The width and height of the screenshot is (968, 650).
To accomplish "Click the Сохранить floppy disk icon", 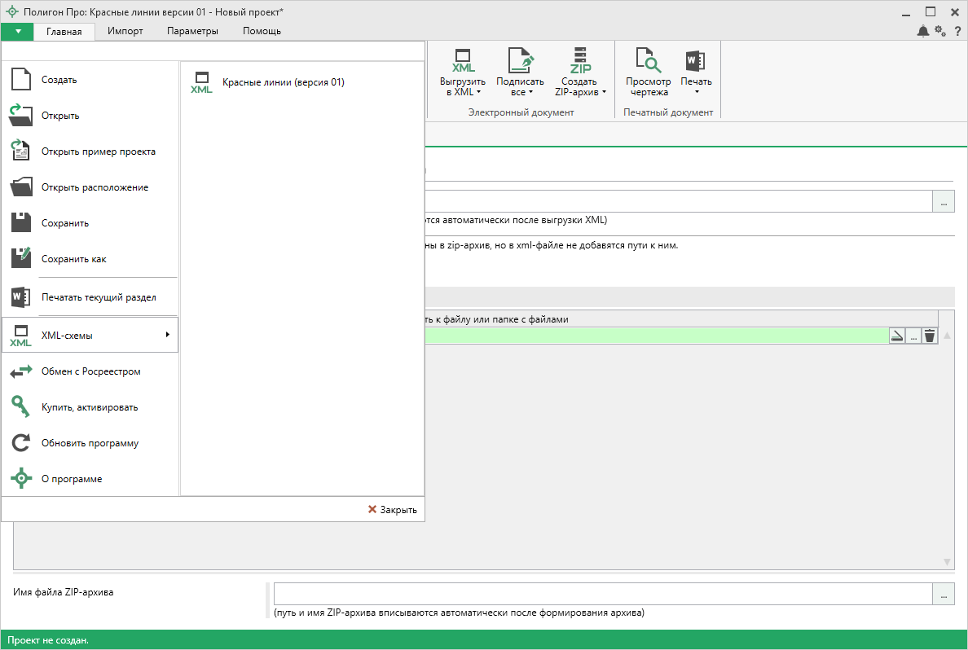I will (20, 223).
